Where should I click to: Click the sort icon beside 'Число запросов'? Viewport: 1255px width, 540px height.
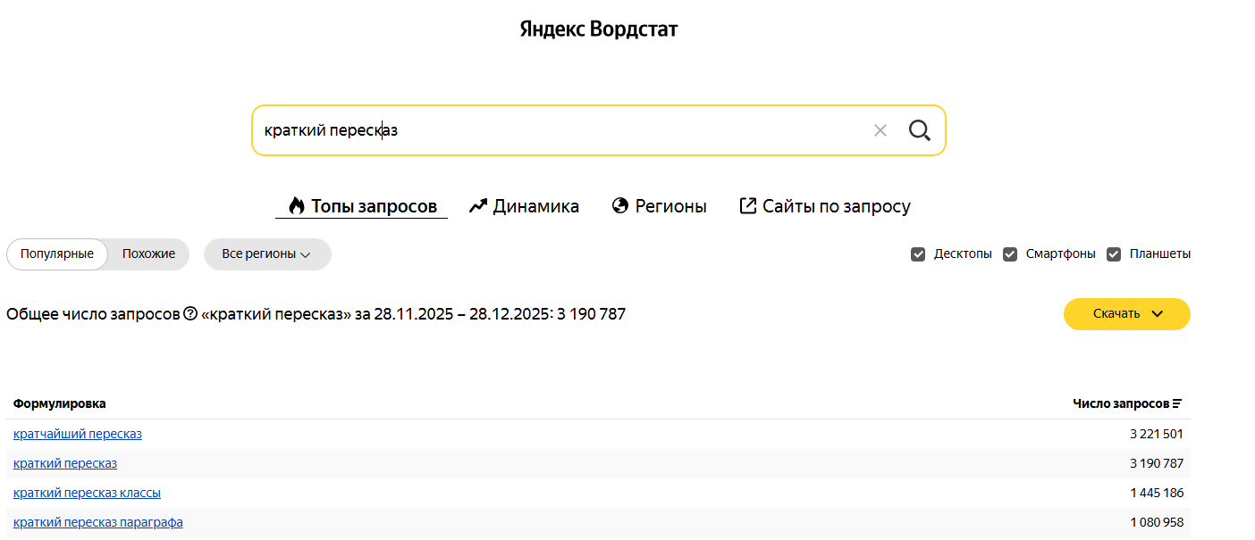[1177, 403]
